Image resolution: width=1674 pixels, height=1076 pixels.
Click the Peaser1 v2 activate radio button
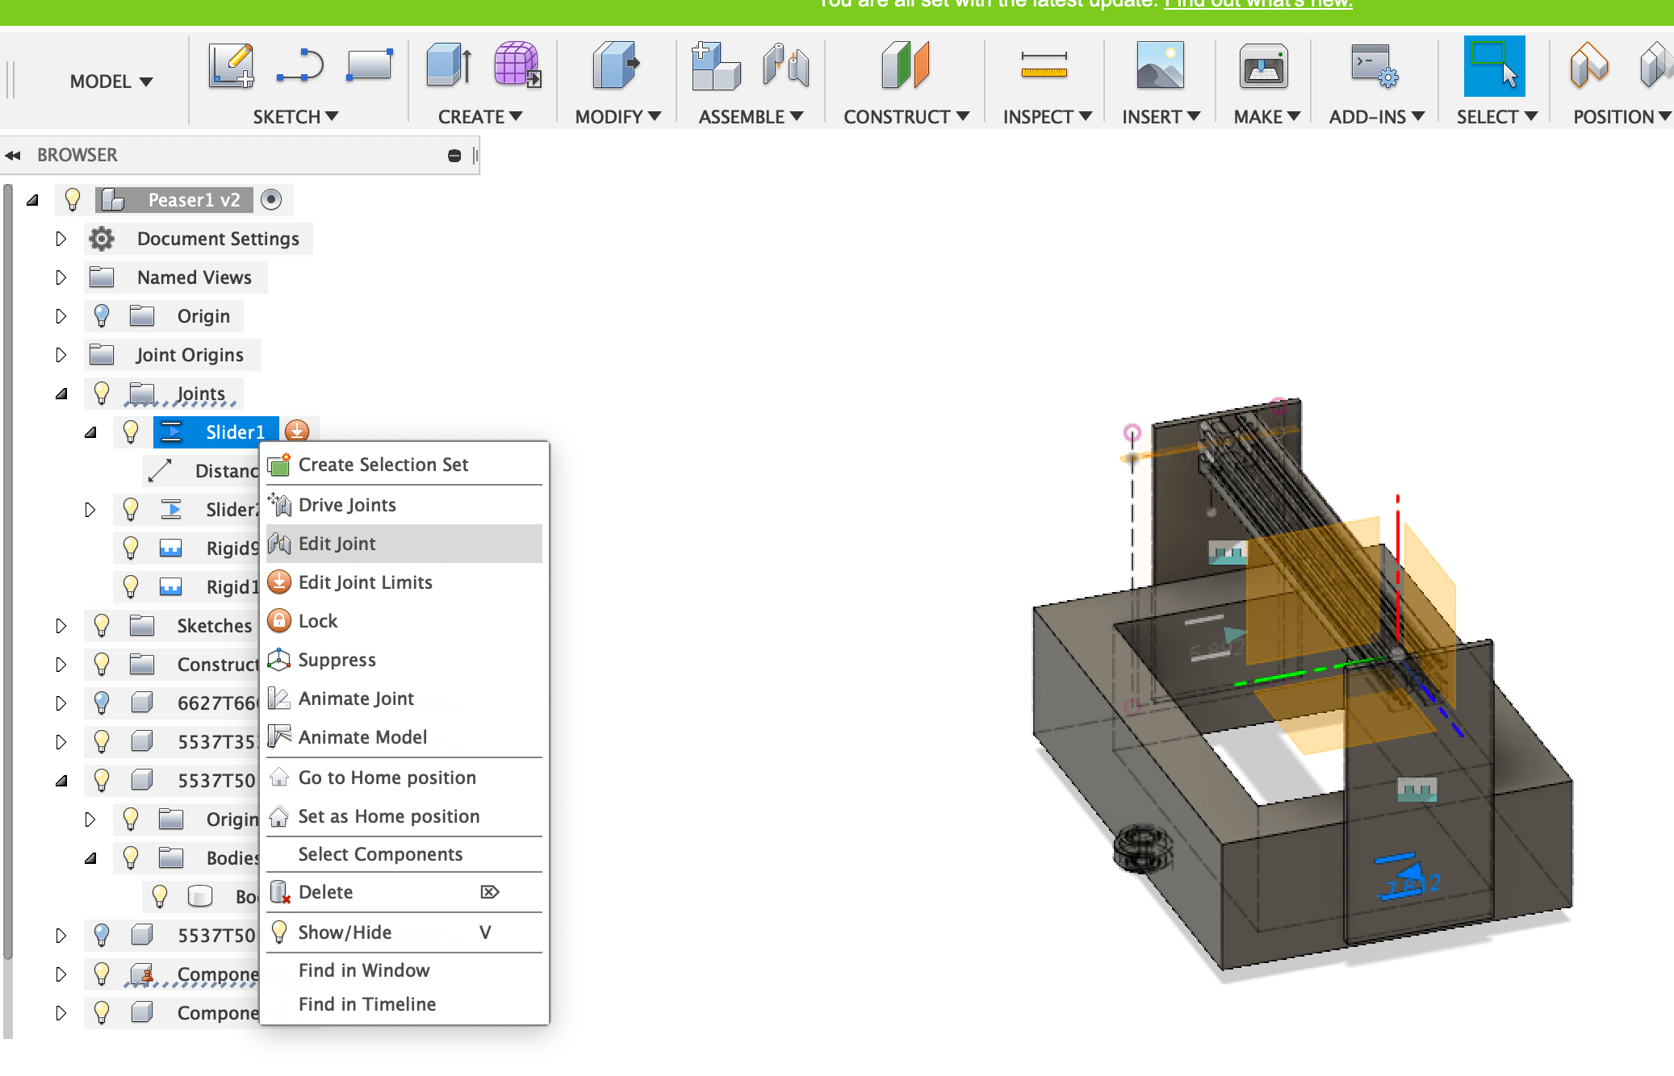[271, 199]
